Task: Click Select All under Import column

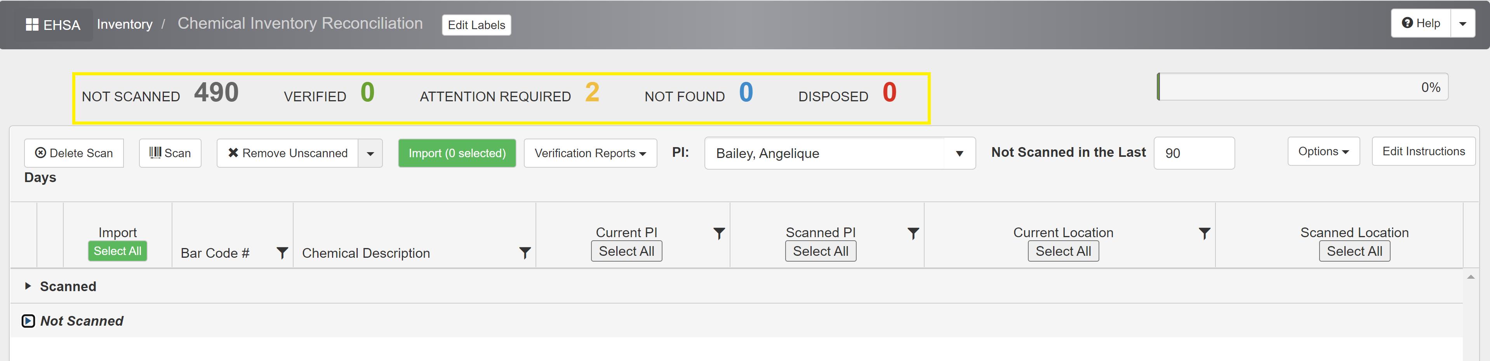Action: pyautogui.click(x=117, y=251)
